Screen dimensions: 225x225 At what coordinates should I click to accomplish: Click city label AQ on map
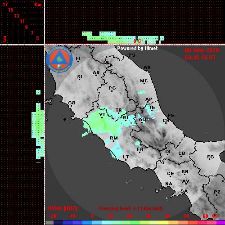tap(142, 120)
